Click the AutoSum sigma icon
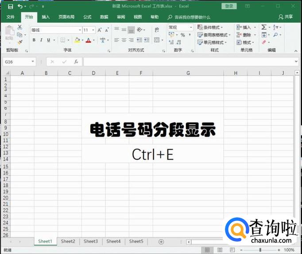 [x=264, y=27]
